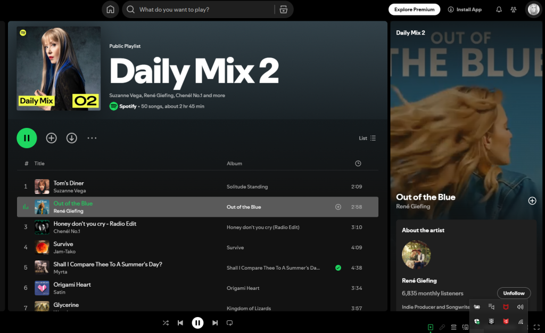Open battery power tray icon

pos(477,307)
